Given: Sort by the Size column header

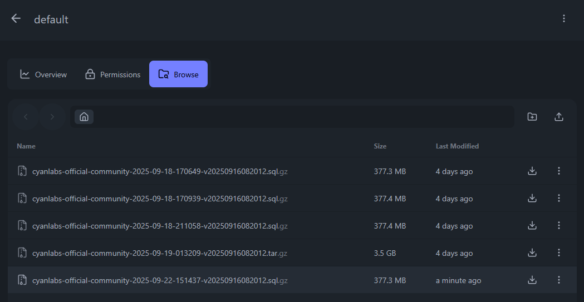Looking at the screenshot, I should (380, 146).
